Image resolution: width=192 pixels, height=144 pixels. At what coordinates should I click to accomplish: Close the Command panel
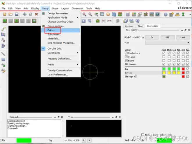click(x=62, y=117)
